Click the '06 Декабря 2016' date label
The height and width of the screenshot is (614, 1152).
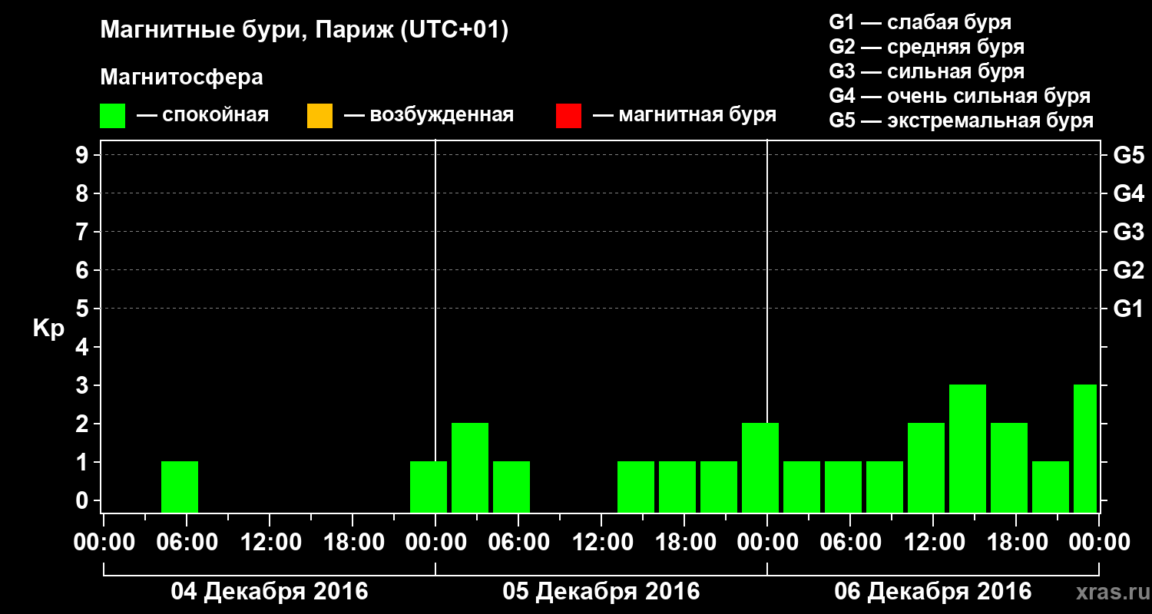pyautogui.click(x=933, y=592)
